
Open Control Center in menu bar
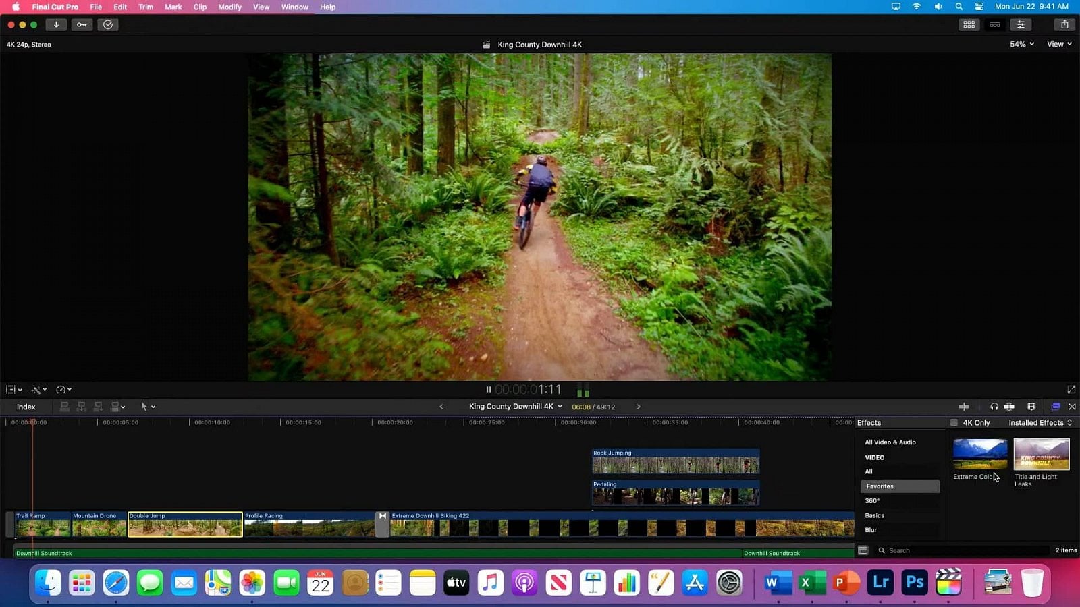click(x=979, y=7)
